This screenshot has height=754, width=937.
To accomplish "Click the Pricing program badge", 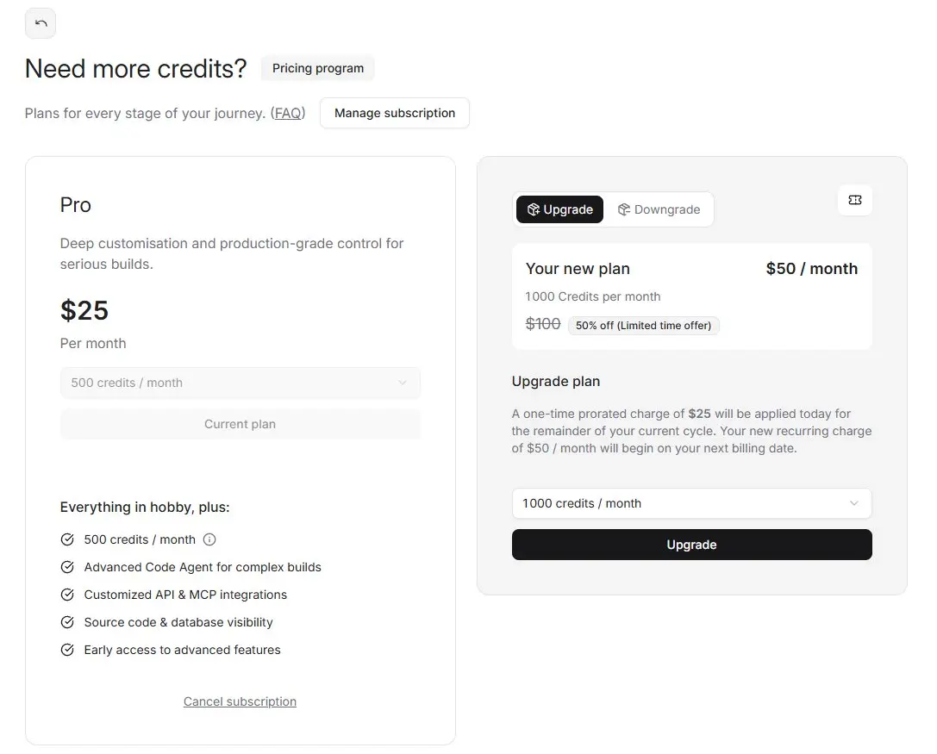I will (x=317, y=68).
